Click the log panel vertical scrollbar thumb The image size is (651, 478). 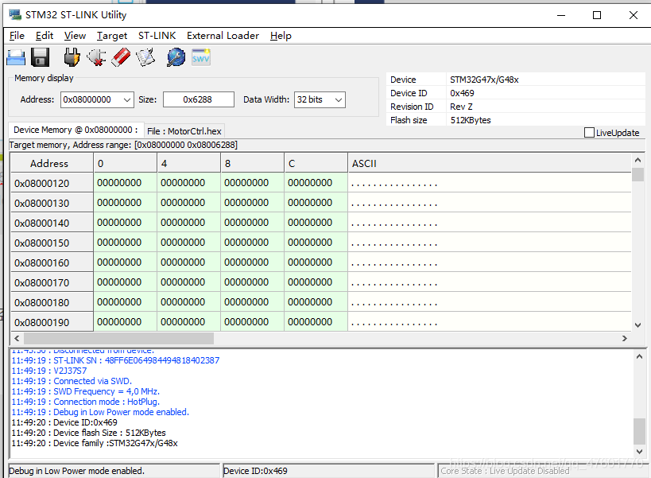click(639, 431)
